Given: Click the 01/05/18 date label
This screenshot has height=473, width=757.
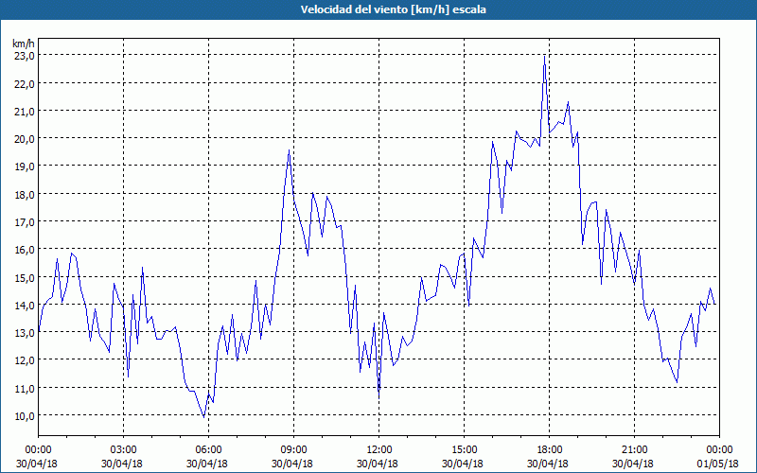Looking at the screenshot, I should click(x=718, y=464).
